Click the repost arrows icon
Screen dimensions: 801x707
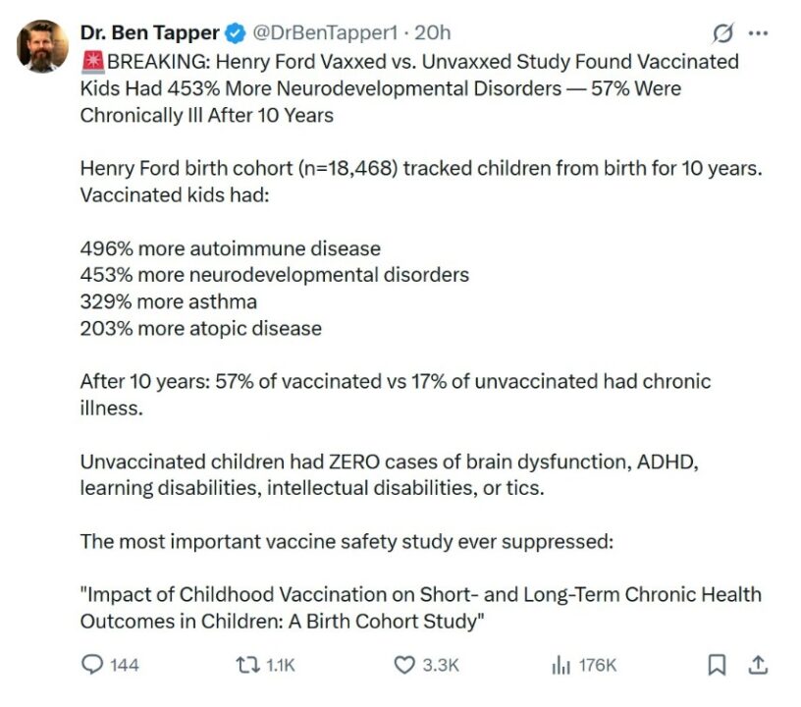(x=247, y=665)
